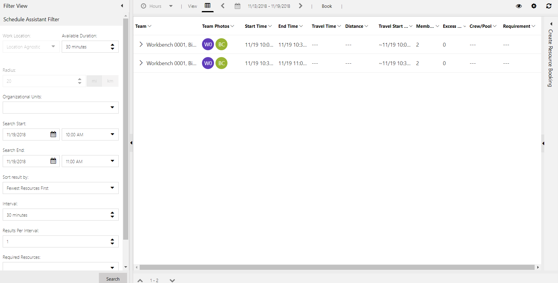Expand the first Workbench 0001 row

(141, 44)
